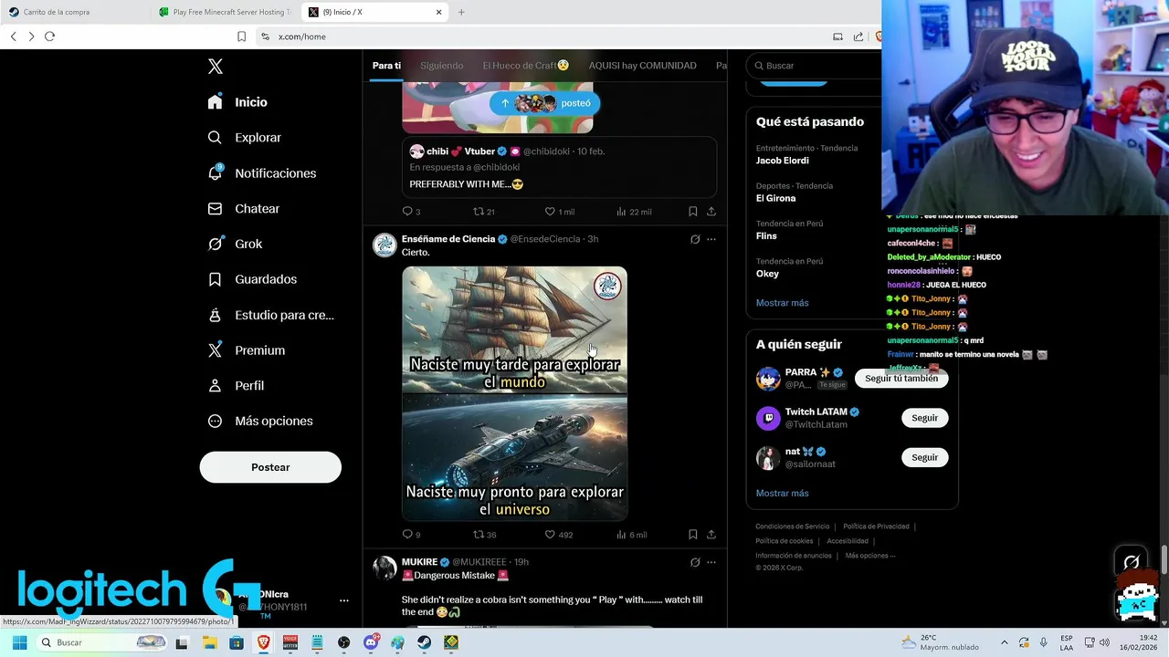Click Mostrar más under A quién seguir
The width and height of the screenshot is (1169, 657).
pyautogui.click(x=783, y=494)
